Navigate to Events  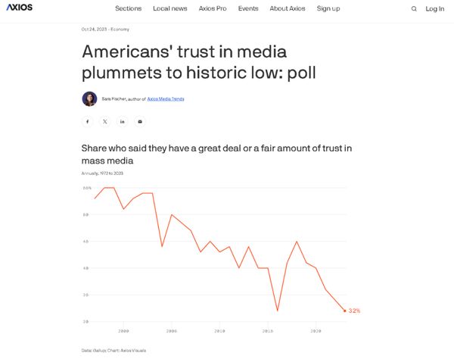(248, 8)
